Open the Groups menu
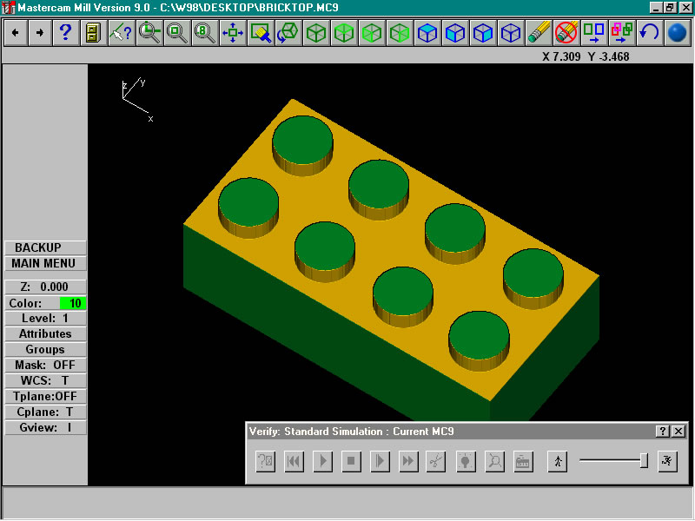 coord(45,350)
